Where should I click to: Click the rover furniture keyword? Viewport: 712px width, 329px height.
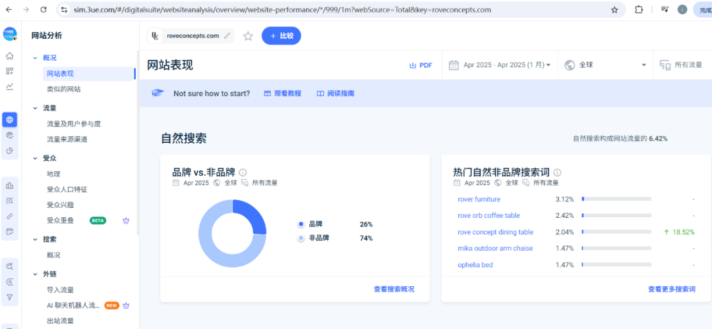click(479, 199)
